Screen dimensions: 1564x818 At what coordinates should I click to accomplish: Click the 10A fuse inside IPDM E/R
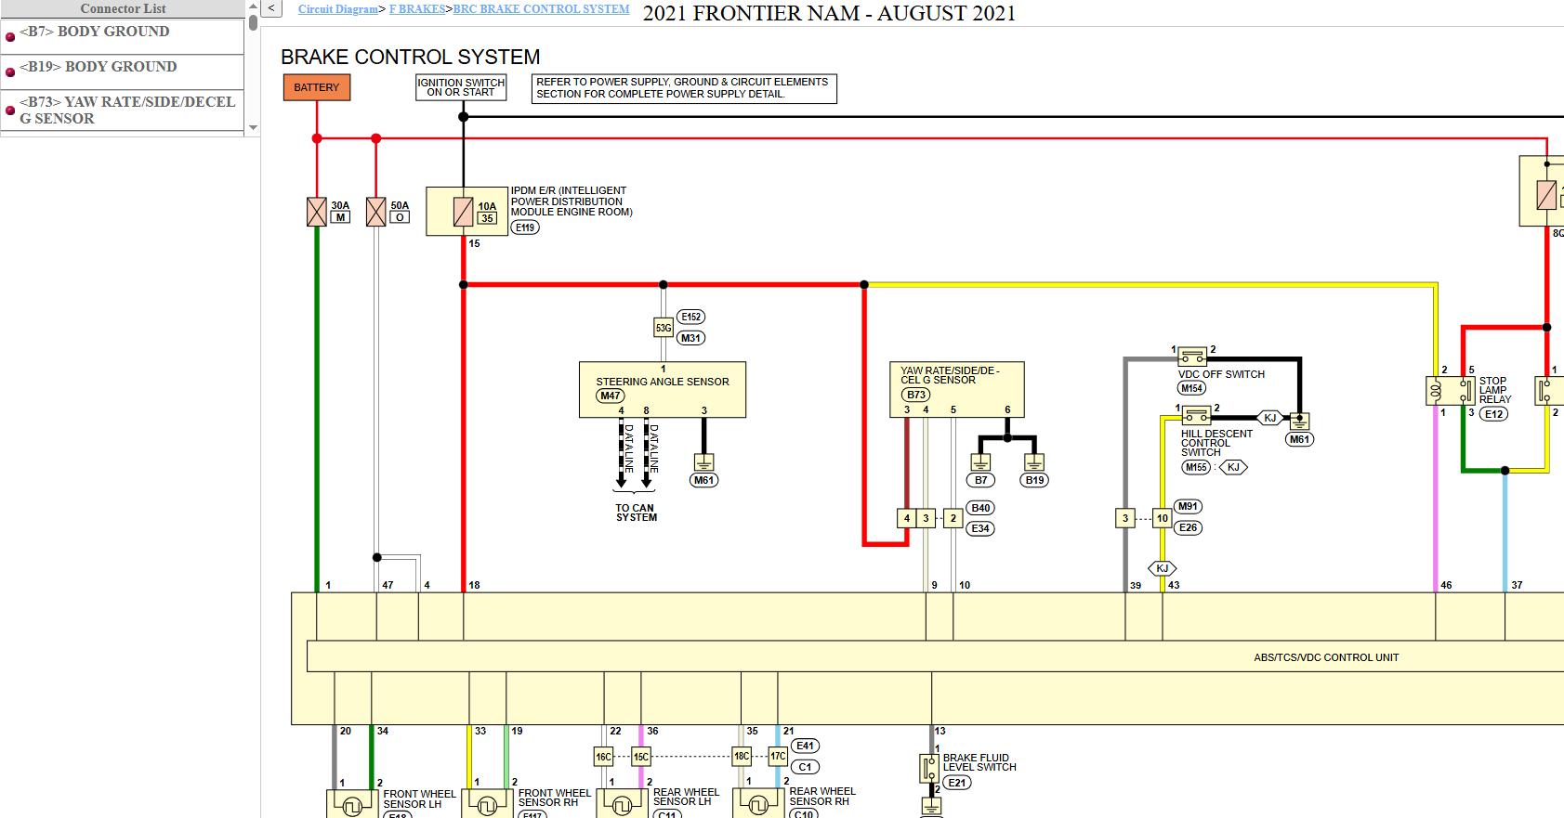pos(463,213)
